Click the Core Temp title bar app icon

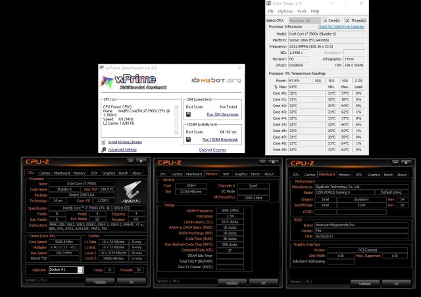270,3
